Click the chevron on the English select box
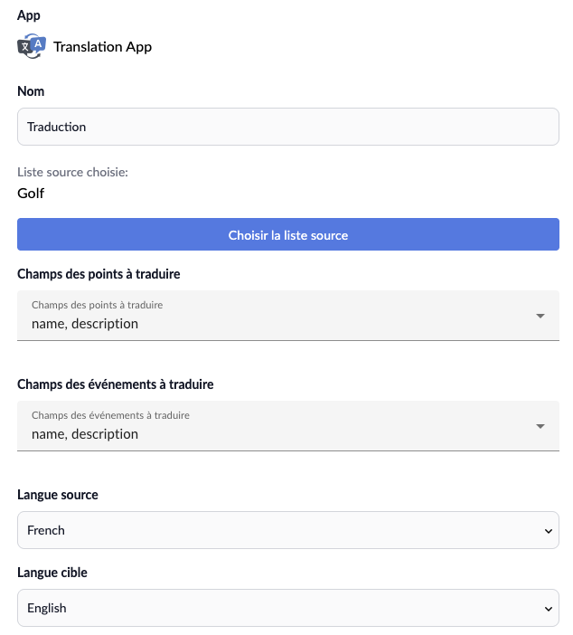The image size is (573, 635). point(549,609)
